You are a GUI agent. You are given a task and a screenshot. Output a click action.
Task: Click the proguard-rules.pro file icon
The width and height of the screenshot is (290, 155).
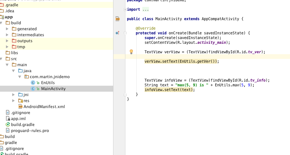pyautogui.click(x=8, y=130)
